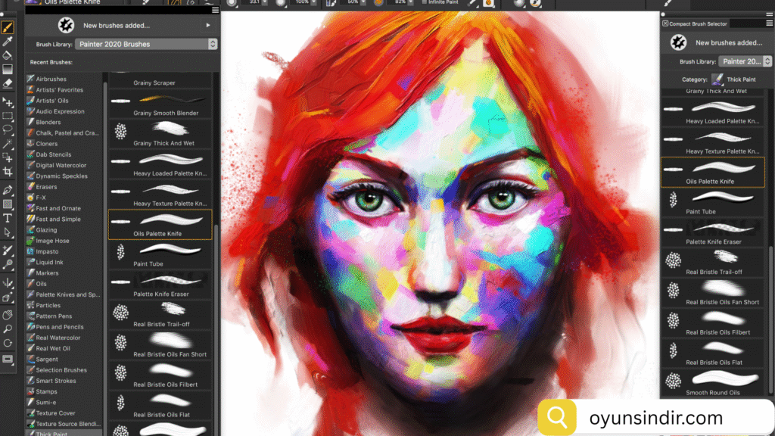Activate the Crop tool
The height and width of the screenshot is (436, 775).
click(x=8, y=173)
